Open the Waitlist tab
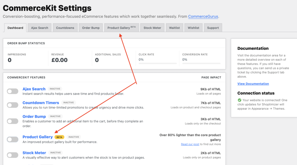The image size is (297, 165). [174, 28]
